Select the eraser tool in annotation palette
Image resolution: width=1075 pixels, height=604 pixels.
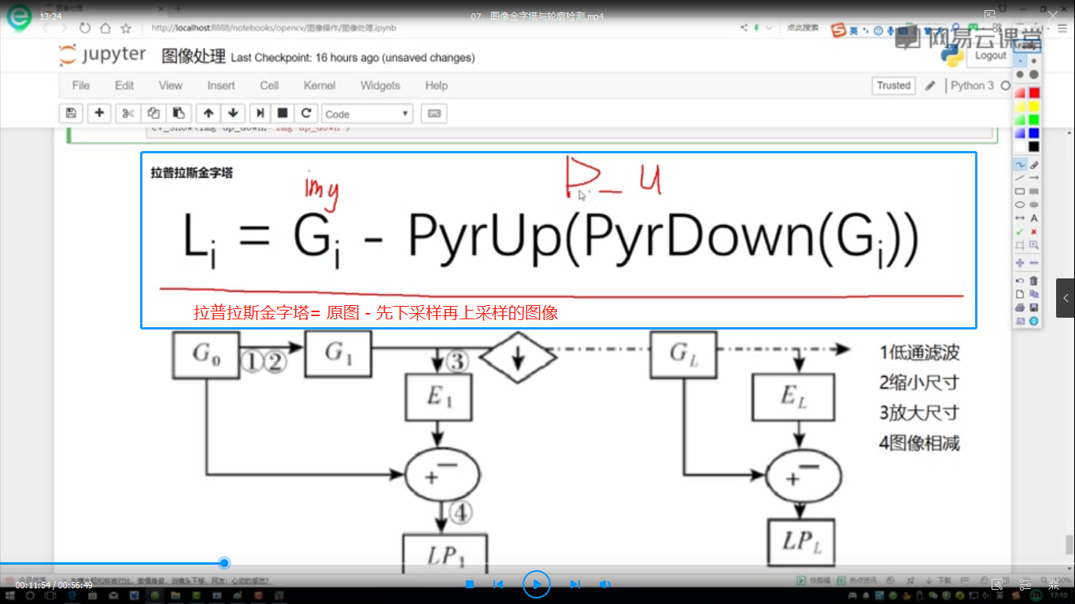coord(1034,164)
